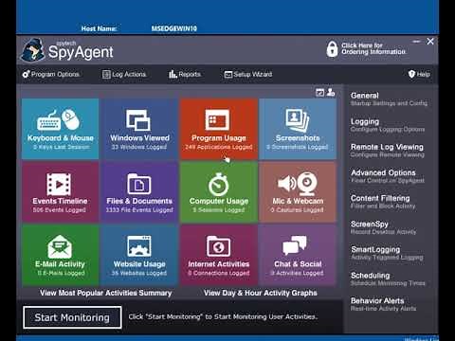This screenshot has height=341, width=455.
Task: Click the MSEDGEWIN10 host name text
Action: (x=174, y=28)
